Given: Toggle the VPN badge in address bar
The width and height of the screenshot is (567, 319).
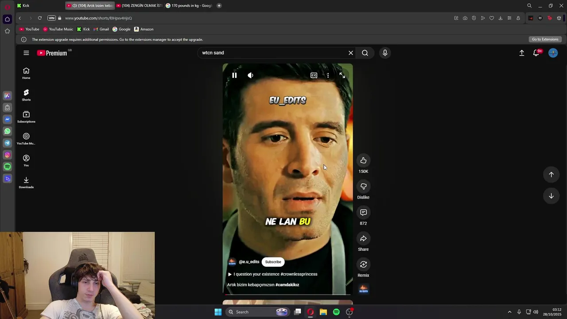Looking at the screenshot, I should pyautogui.click(x=51, y=18).
